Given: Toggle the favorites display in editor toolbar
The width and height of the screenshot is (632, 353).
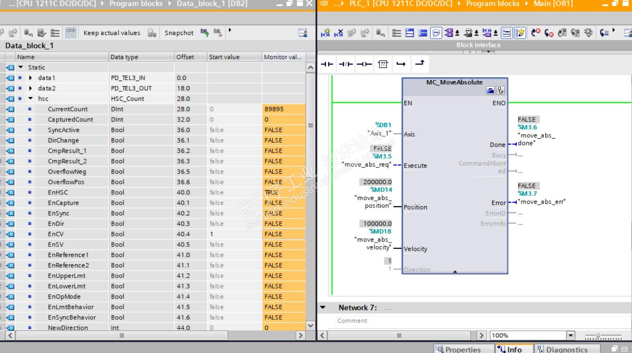Looking at the screenshot, I should (x=520, y=33).
